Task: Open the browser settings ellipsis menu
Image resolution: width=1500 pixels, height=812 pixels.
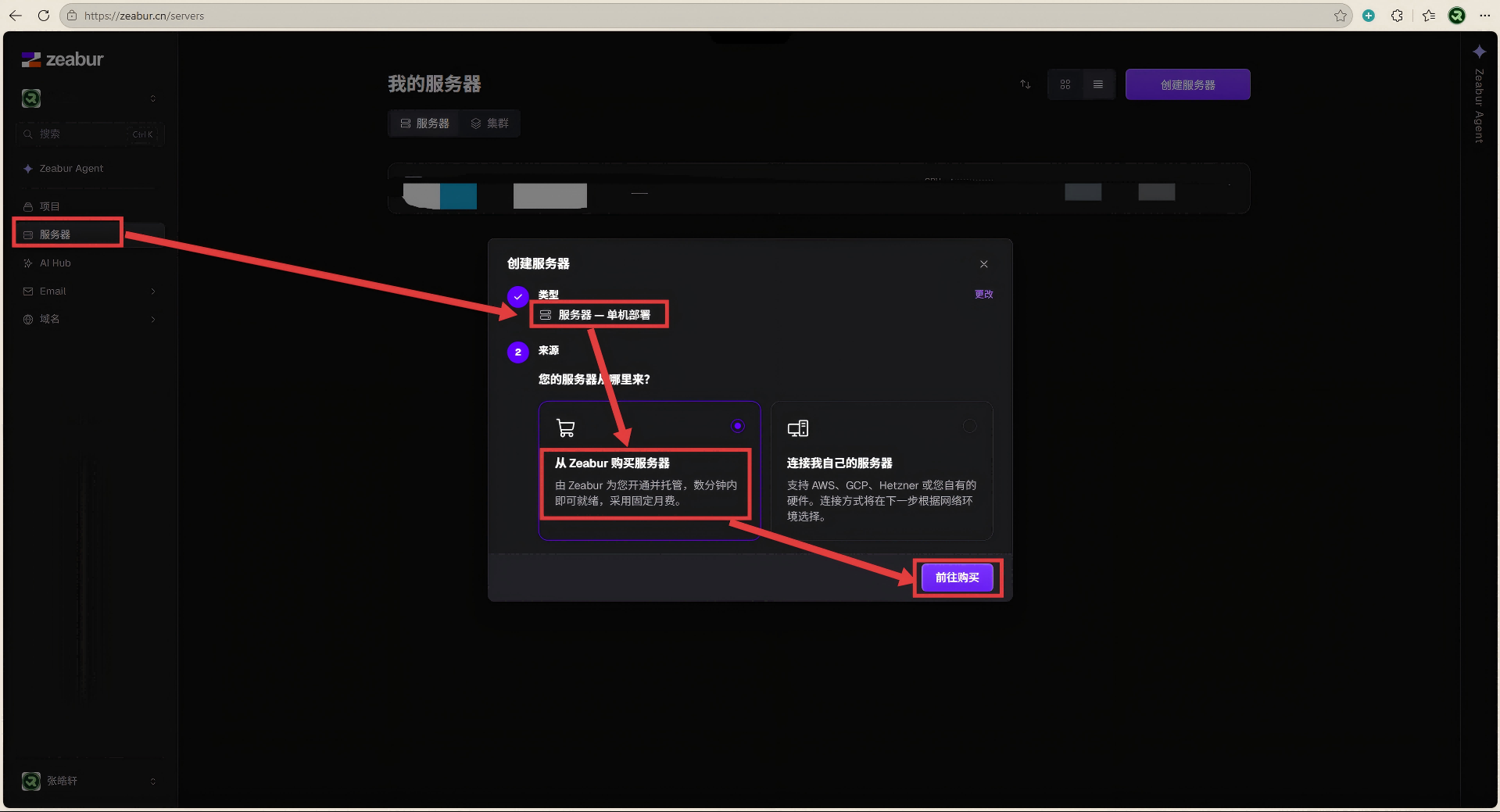Action: [x=1485, y=16]
